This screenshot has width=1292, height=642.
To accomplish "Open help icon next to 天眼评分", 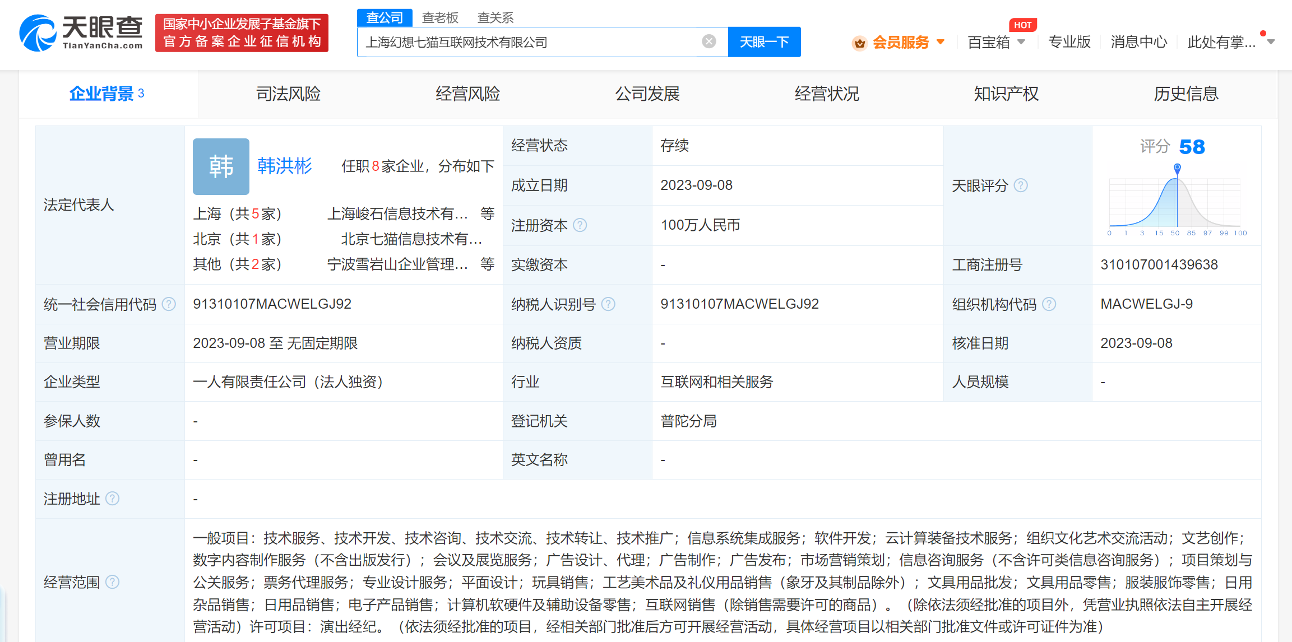I will point(1021,185).
